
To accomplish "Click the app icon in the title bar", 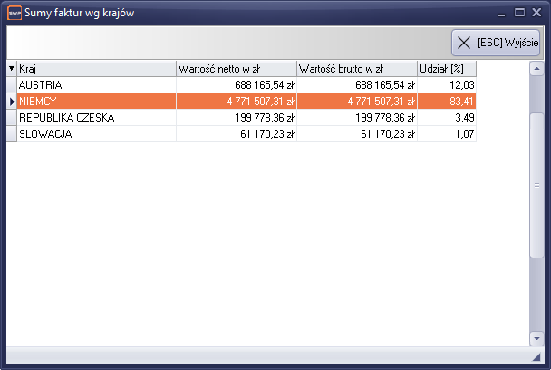I will [x=14, y=13].
